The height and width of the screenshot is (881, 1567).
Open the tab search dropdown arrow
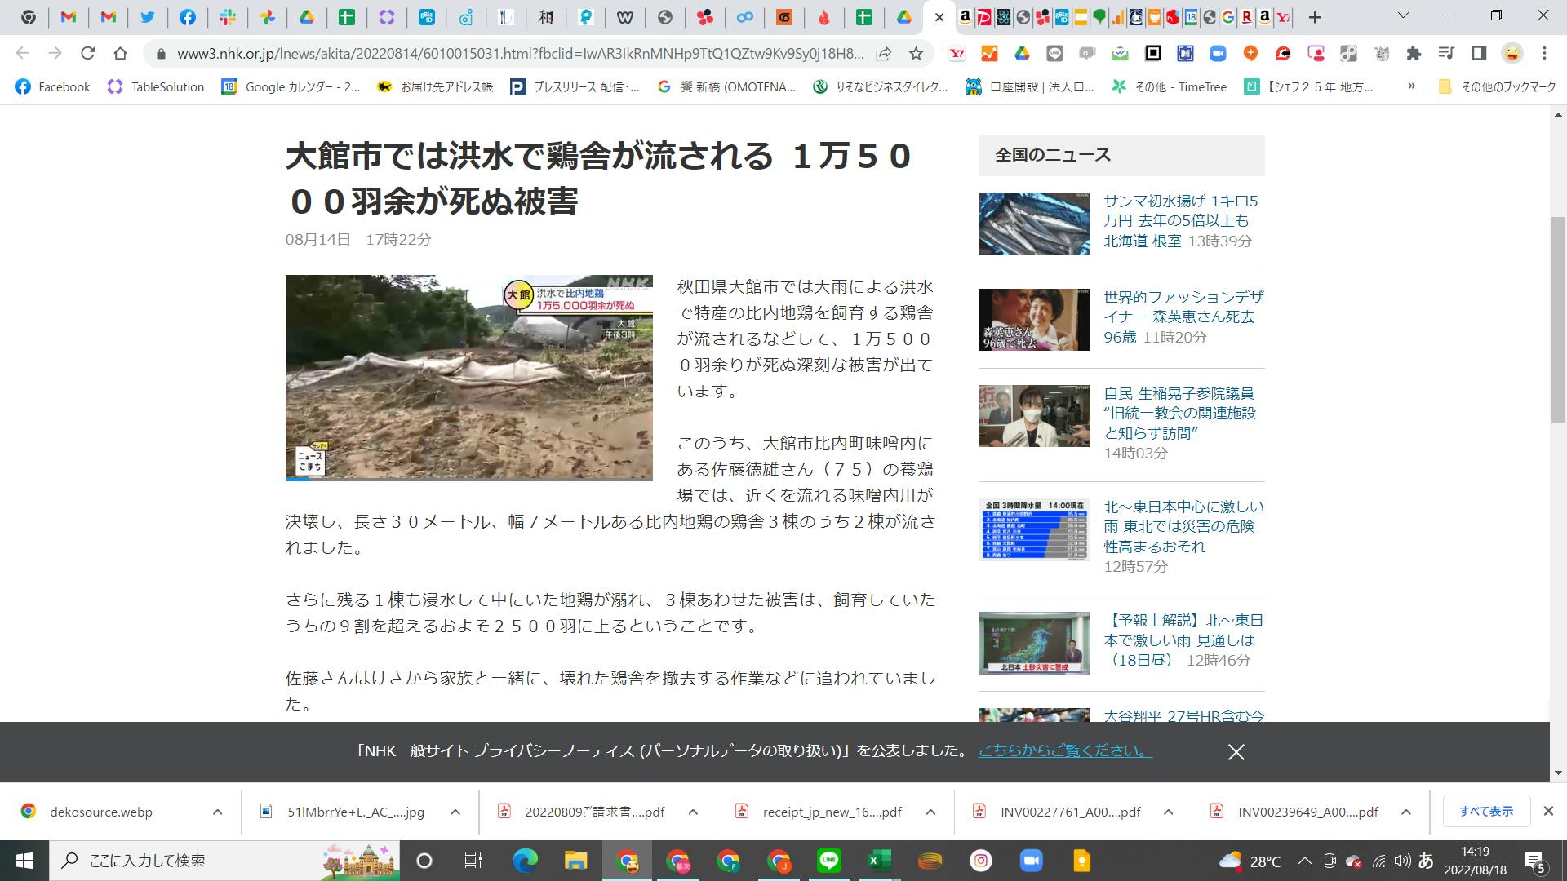coord(1403,16)
